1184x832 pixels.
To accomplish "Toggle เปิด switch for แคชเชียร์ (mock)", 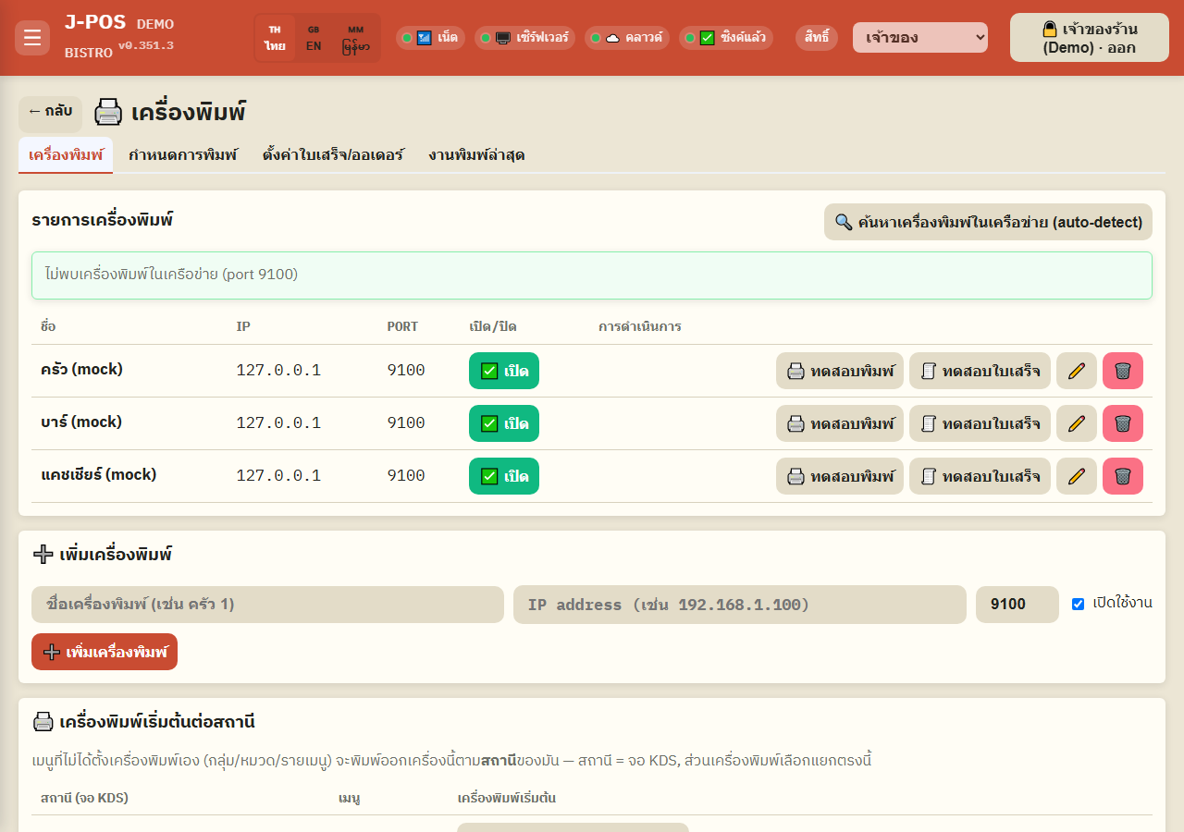I will pos(504,476).
